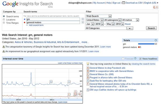Click the Totals help question mark icon
The height and width of the screenshot is (104, 161).
(156, 40)
